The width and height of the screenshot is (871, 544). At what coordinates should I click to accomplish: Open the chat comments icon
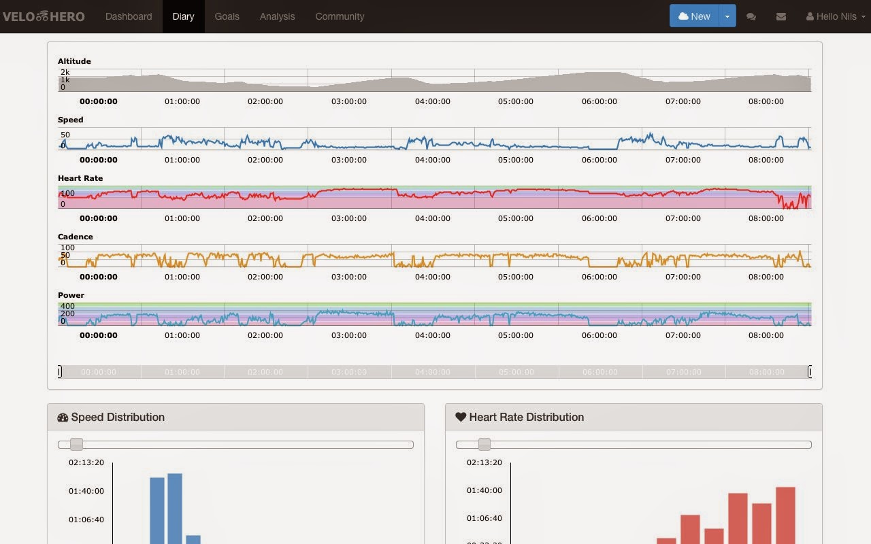[751, 16]
